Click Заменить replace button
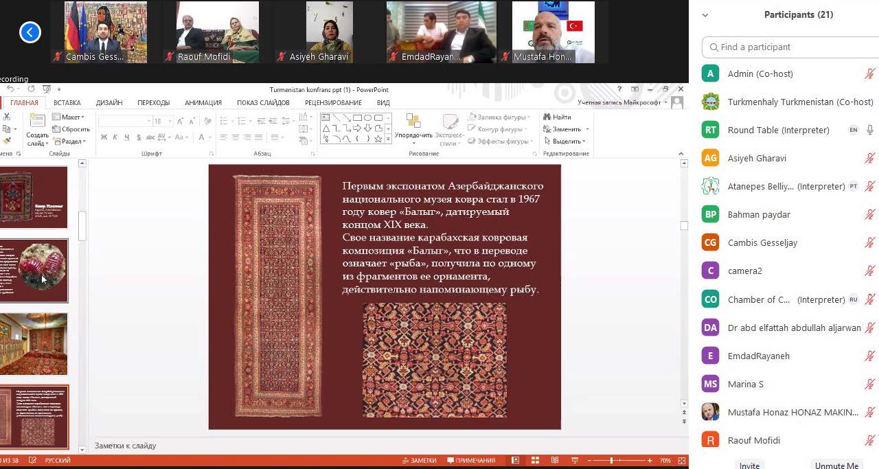 pyautogui.click(x=564, y=129)
